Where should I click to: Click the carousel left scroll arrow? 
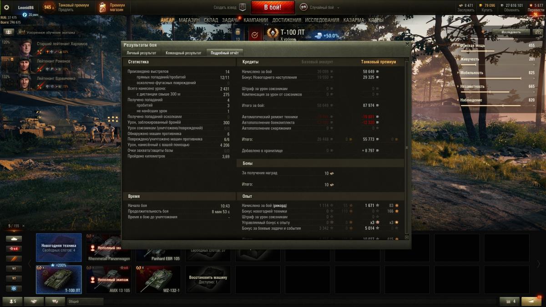[30, 263]
